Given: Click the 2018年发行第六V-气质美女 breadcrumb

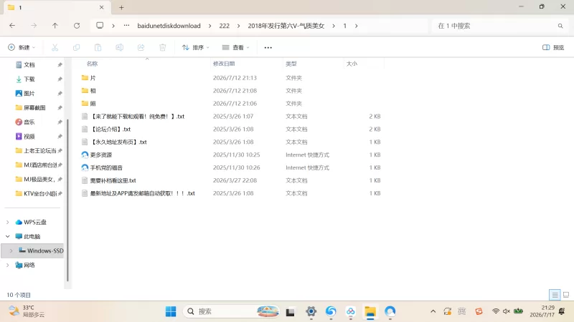Looking at the screenshot, I should 286,26.
